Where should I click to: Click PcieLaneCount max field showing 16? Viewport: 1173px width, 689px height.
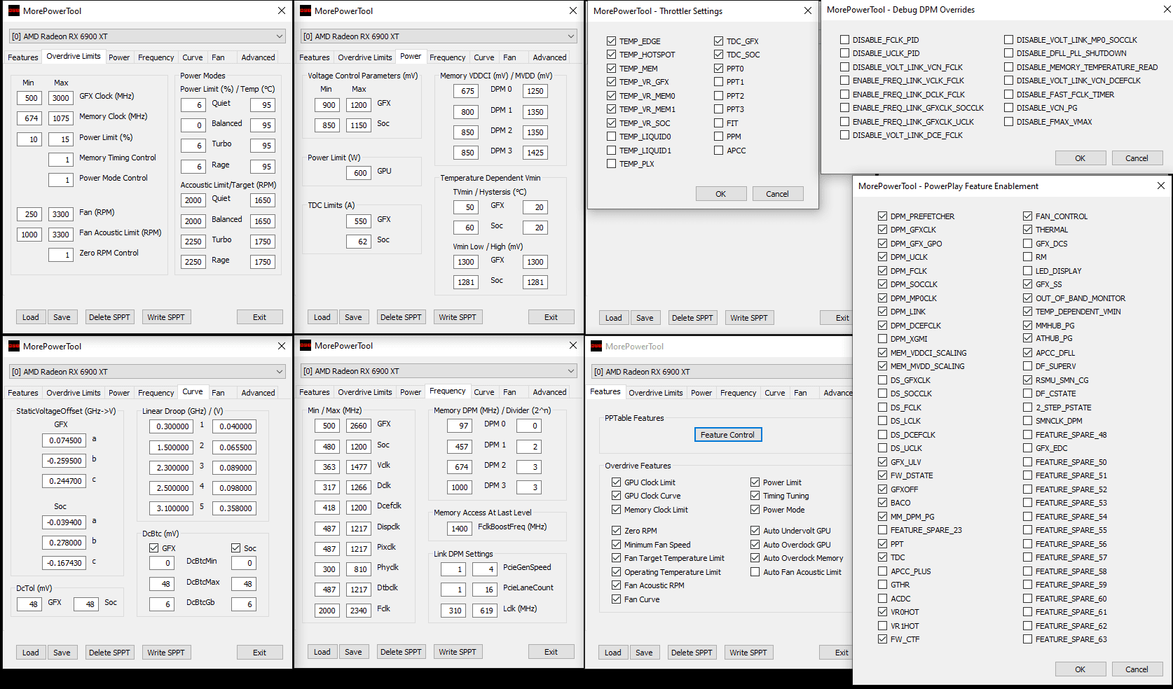point(486,590)
